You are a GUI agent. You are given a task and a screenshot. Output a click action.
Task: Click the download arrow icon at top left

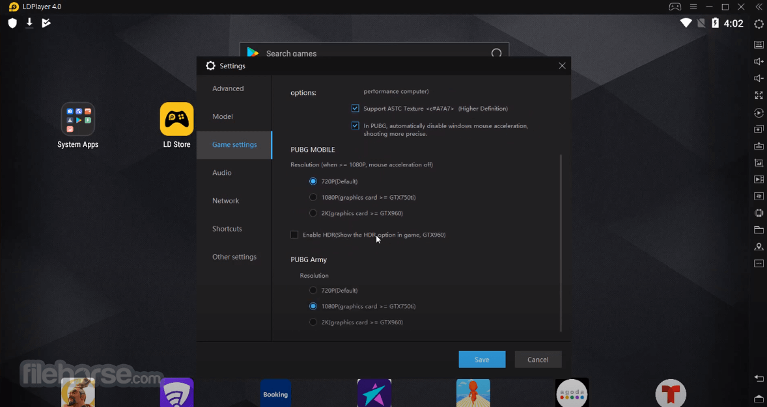(29, 23)
